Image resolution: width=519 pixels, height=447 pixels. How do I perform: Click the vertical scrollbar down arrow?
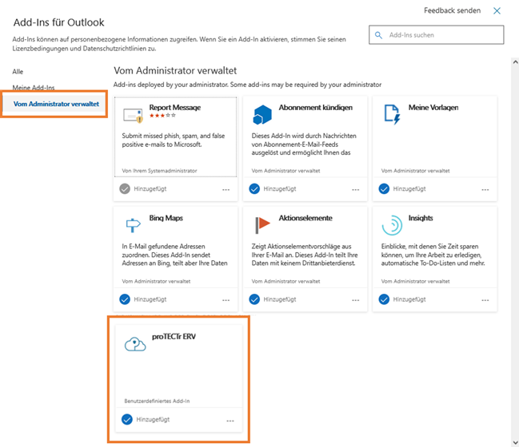(513, 441)
